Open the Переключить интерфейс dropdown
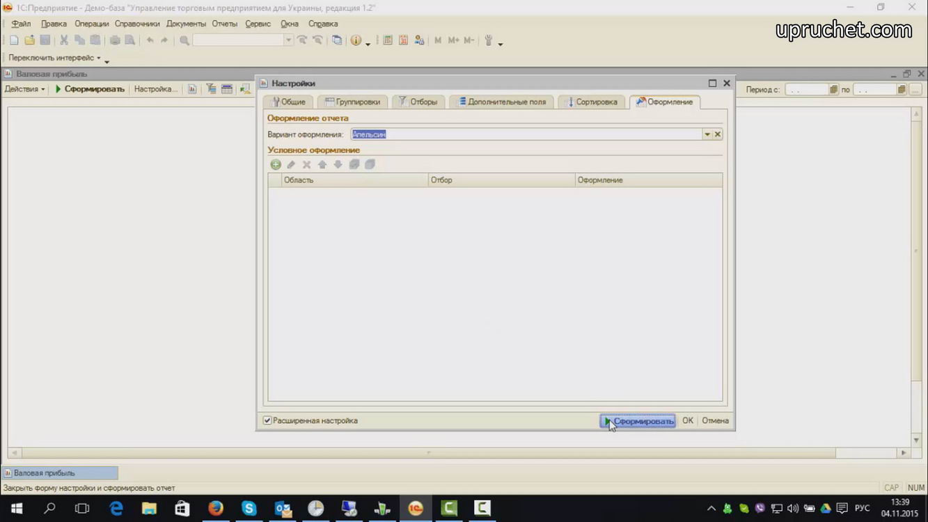The image size is (928, 522). tap(54, 58)
